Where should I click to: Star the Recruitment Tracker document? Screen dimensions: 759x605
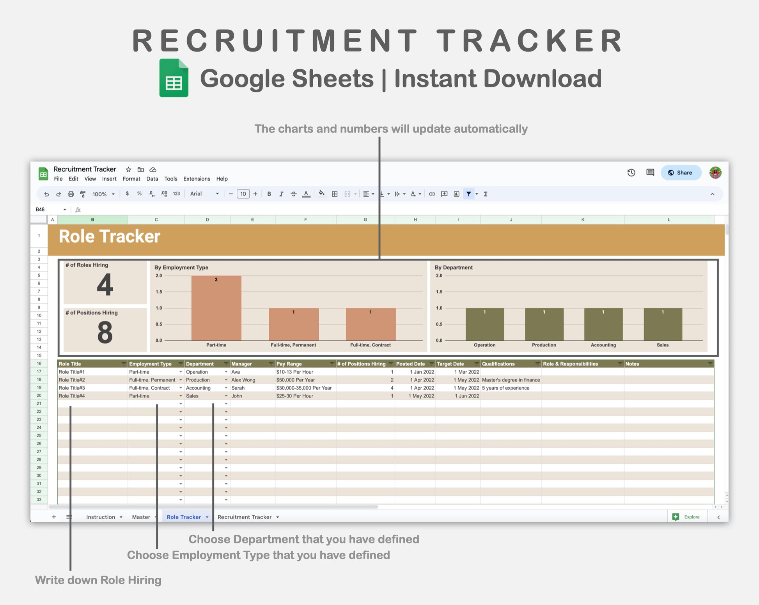click(128, 169)
